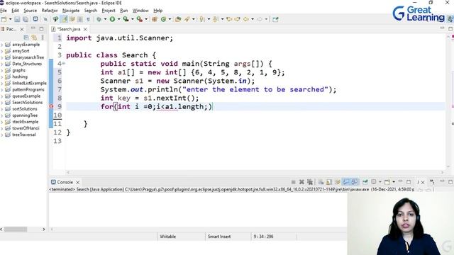454x255 pixels.
Task: Open the Edit menu
Action: [15, 11]
